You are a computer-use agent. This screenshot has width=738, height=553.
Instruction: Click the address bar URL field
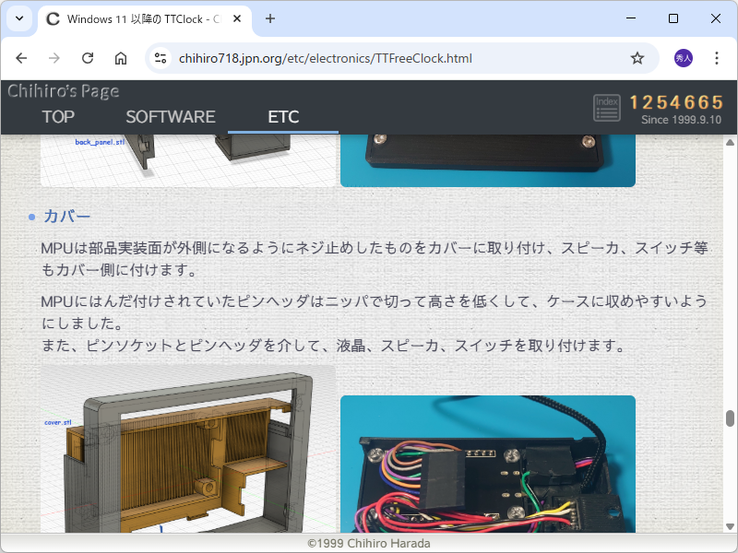click(323, 57)
